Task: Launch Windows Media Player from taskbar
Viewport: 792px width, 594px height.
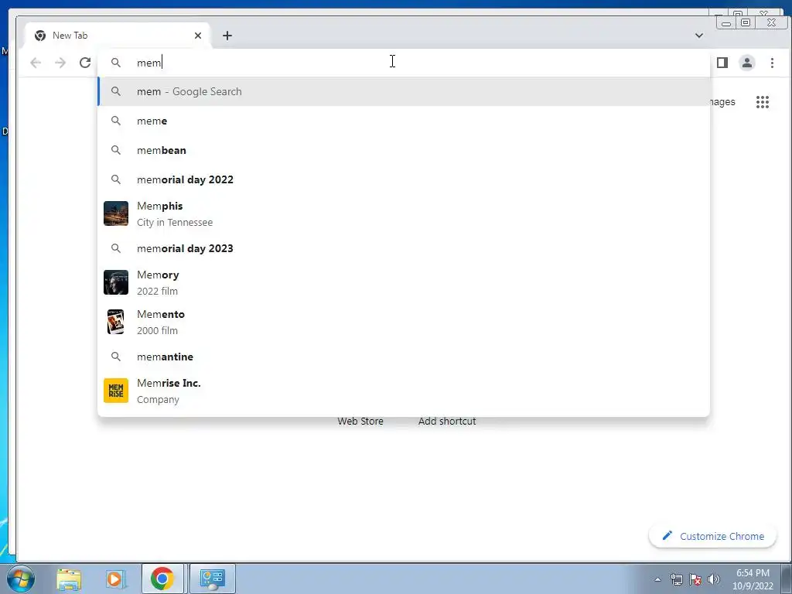Action: 114,579
